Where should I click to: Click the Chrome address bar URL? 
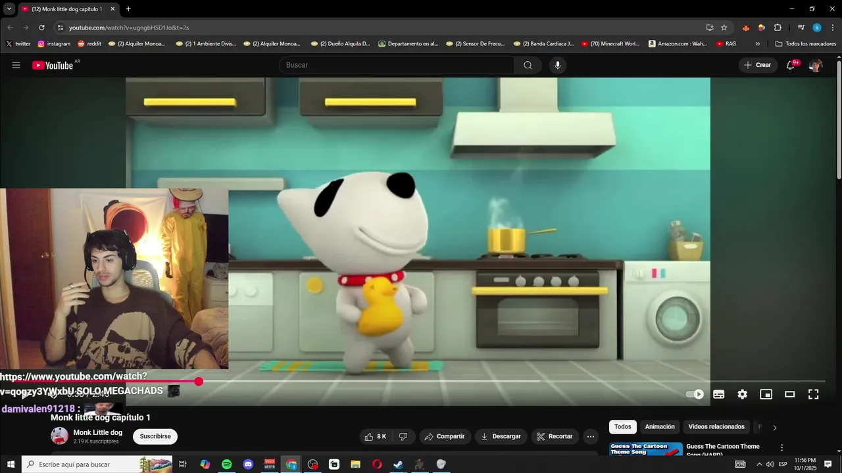coord(129,28)
